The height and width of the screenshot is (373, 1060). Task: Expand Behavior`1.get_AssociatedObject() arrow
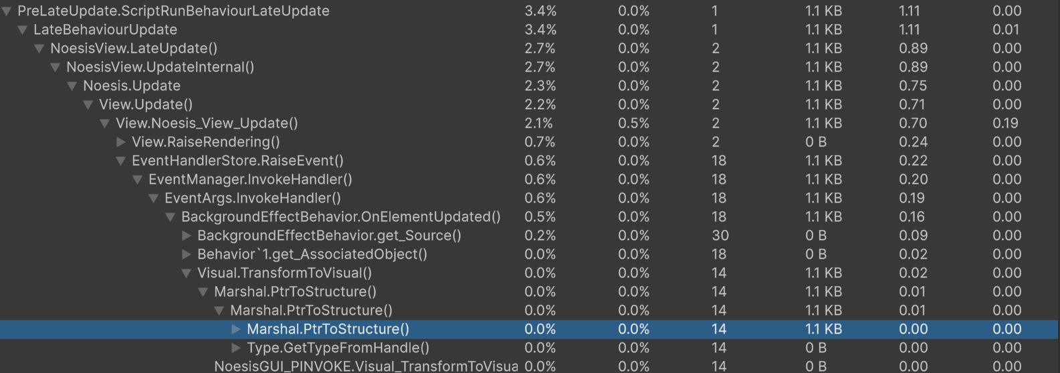(x=187, y=255)
